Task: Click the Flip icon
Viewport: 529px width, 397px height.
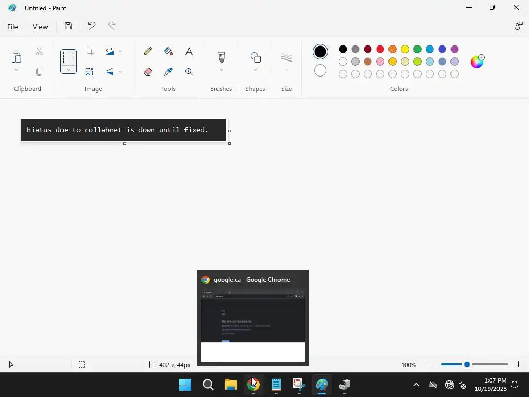Action: click(x=110, y=71)
